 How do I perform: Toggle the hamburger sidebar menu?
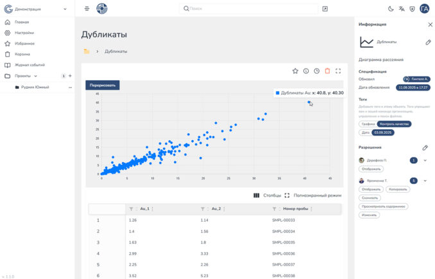click(87, 9)
